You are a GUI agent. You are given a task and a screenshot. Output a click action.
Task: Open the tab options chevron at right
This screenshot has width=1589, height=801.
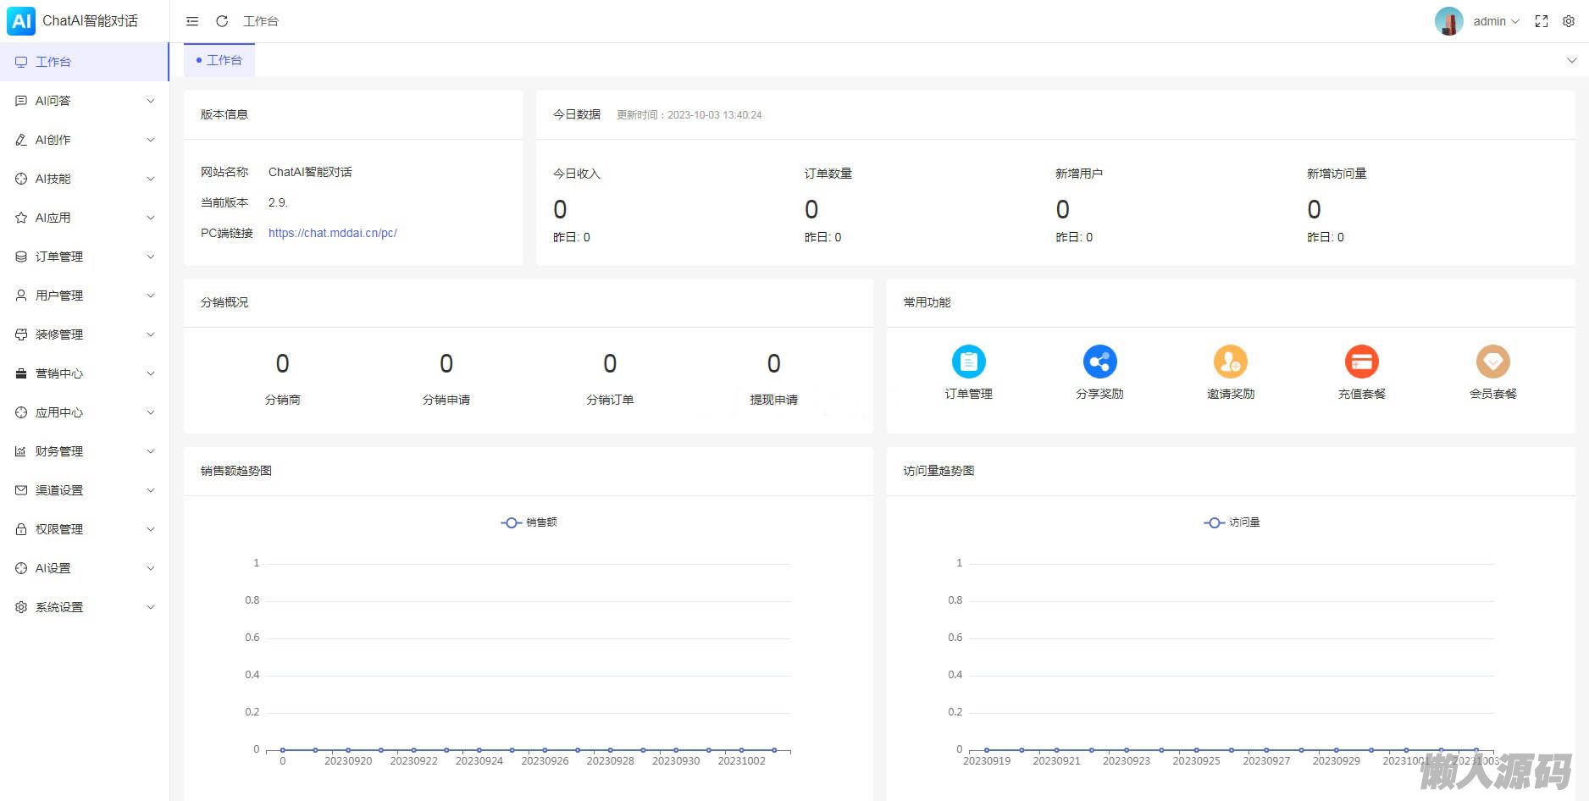click(x=1571, y=60)
